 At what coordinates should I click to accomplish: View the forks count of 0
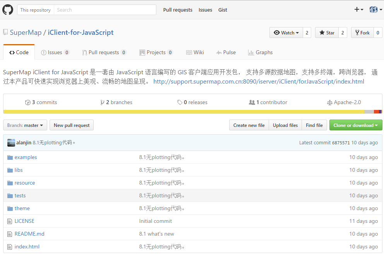(x=378, y=33)
